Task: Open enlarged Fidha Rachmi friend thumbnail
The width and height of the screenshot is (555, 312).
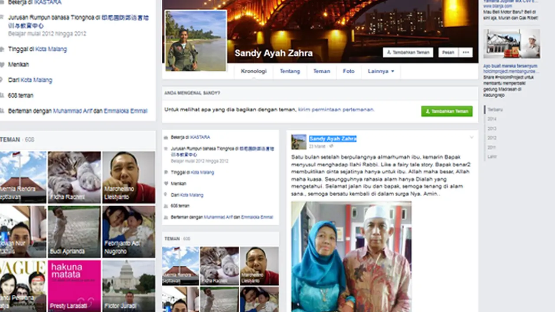Action: pyautogui.click(x=74, y=177)
